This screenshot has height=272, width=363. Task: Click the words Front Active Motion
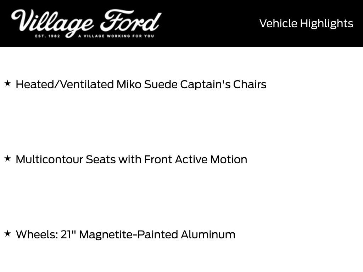[196, 159]
